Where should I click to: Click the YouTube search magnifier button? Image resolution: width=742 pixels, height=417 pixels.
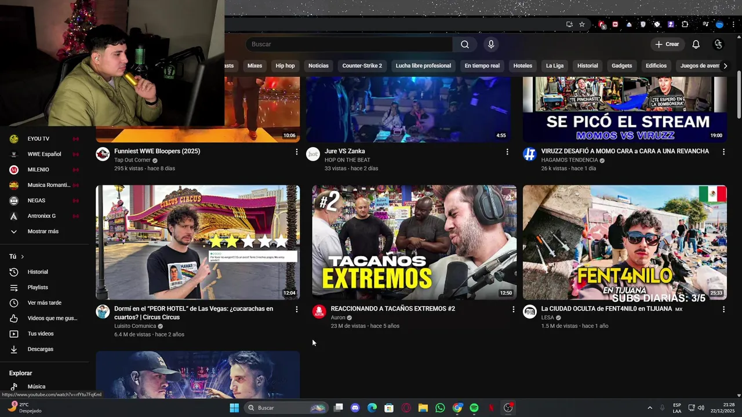pos(465,45)
